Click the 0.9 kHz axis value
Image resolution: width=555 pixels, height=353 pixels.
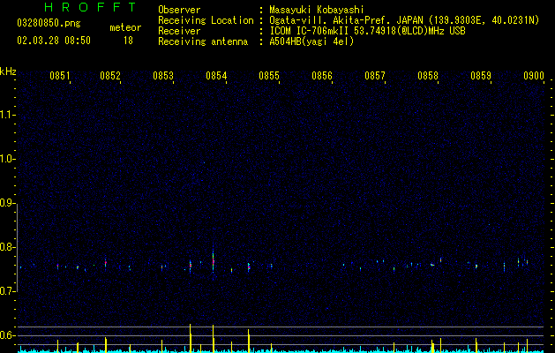point(8,203)
